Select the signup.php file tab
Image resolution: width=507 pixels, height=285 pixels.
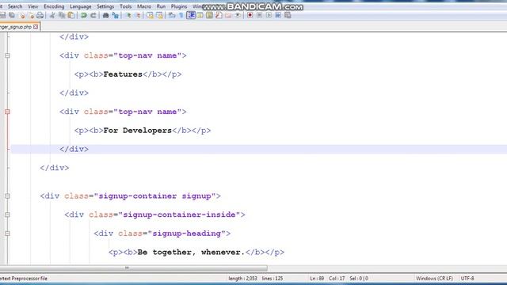pyautogui.click(x=16, y=27)
